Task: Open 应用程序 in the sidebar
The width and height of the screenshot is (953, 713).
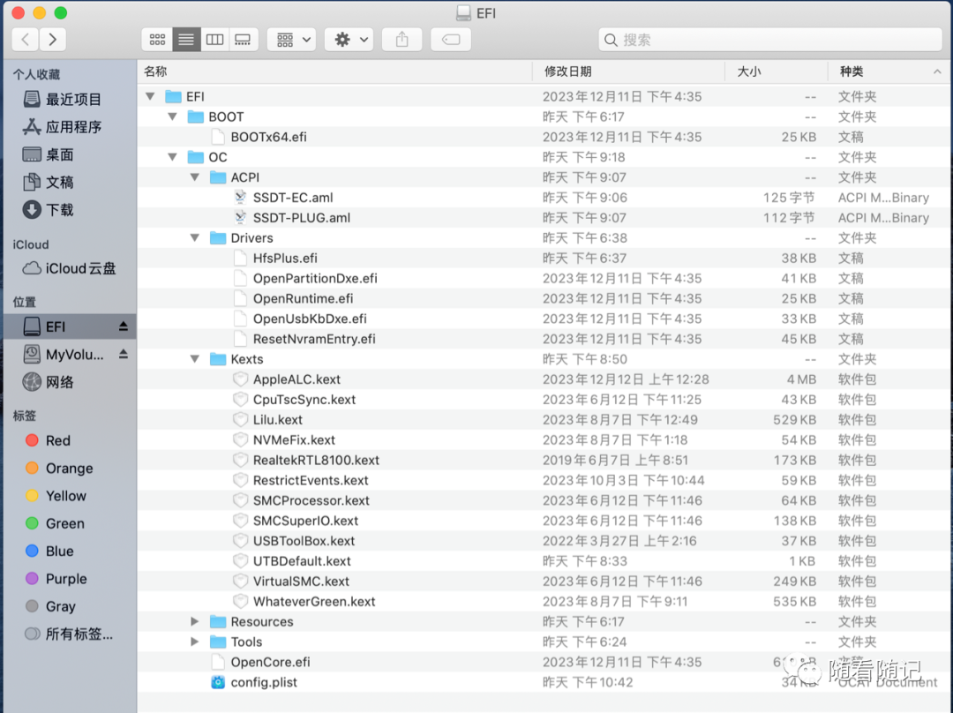Action: click(62, 126)
